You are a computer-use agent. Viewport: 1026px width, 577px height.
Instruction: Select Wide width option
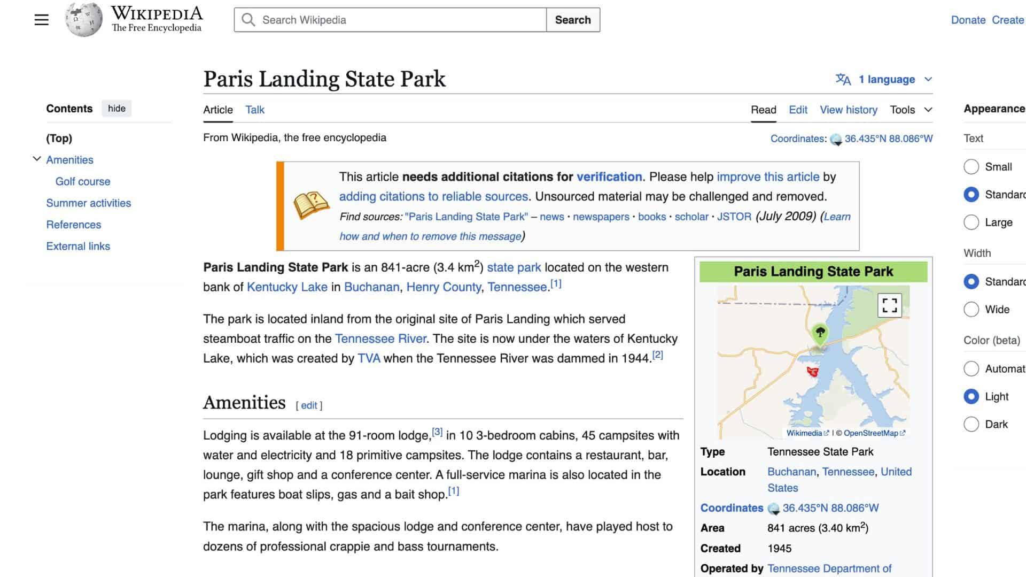(971, 310)
